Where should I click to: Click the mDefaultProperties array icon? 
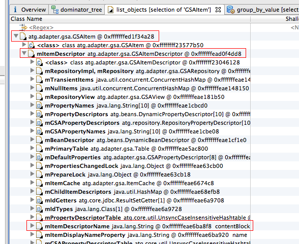tap(39, 157)
